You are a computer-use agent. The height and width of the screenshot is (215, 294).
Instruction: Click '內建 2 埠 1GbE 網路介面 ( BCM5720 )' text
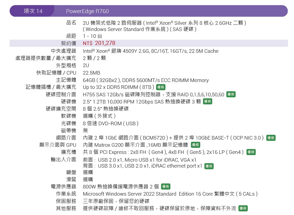125,138
